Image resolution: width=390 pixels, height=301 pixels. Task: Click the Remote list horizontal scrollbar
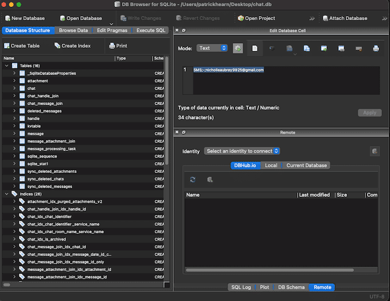(x=270, y=270)
